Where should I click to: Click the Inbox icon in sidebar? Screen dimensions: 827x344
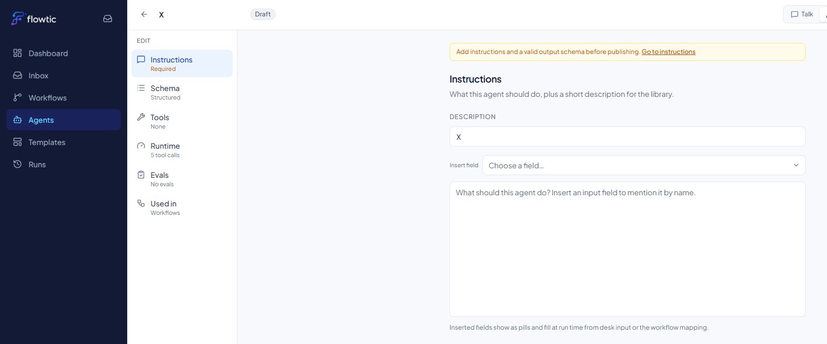coord(17,75)
